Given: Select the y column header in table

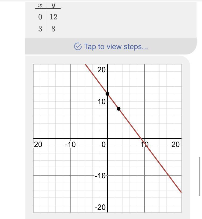Looking at the screenshot, I should [53, 5].
